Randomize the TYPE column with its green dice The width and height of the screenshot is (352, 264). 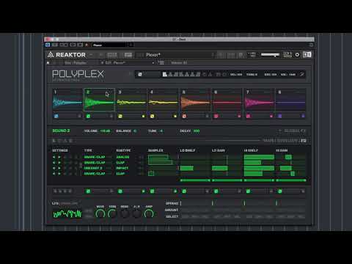[x=88, y=191]
